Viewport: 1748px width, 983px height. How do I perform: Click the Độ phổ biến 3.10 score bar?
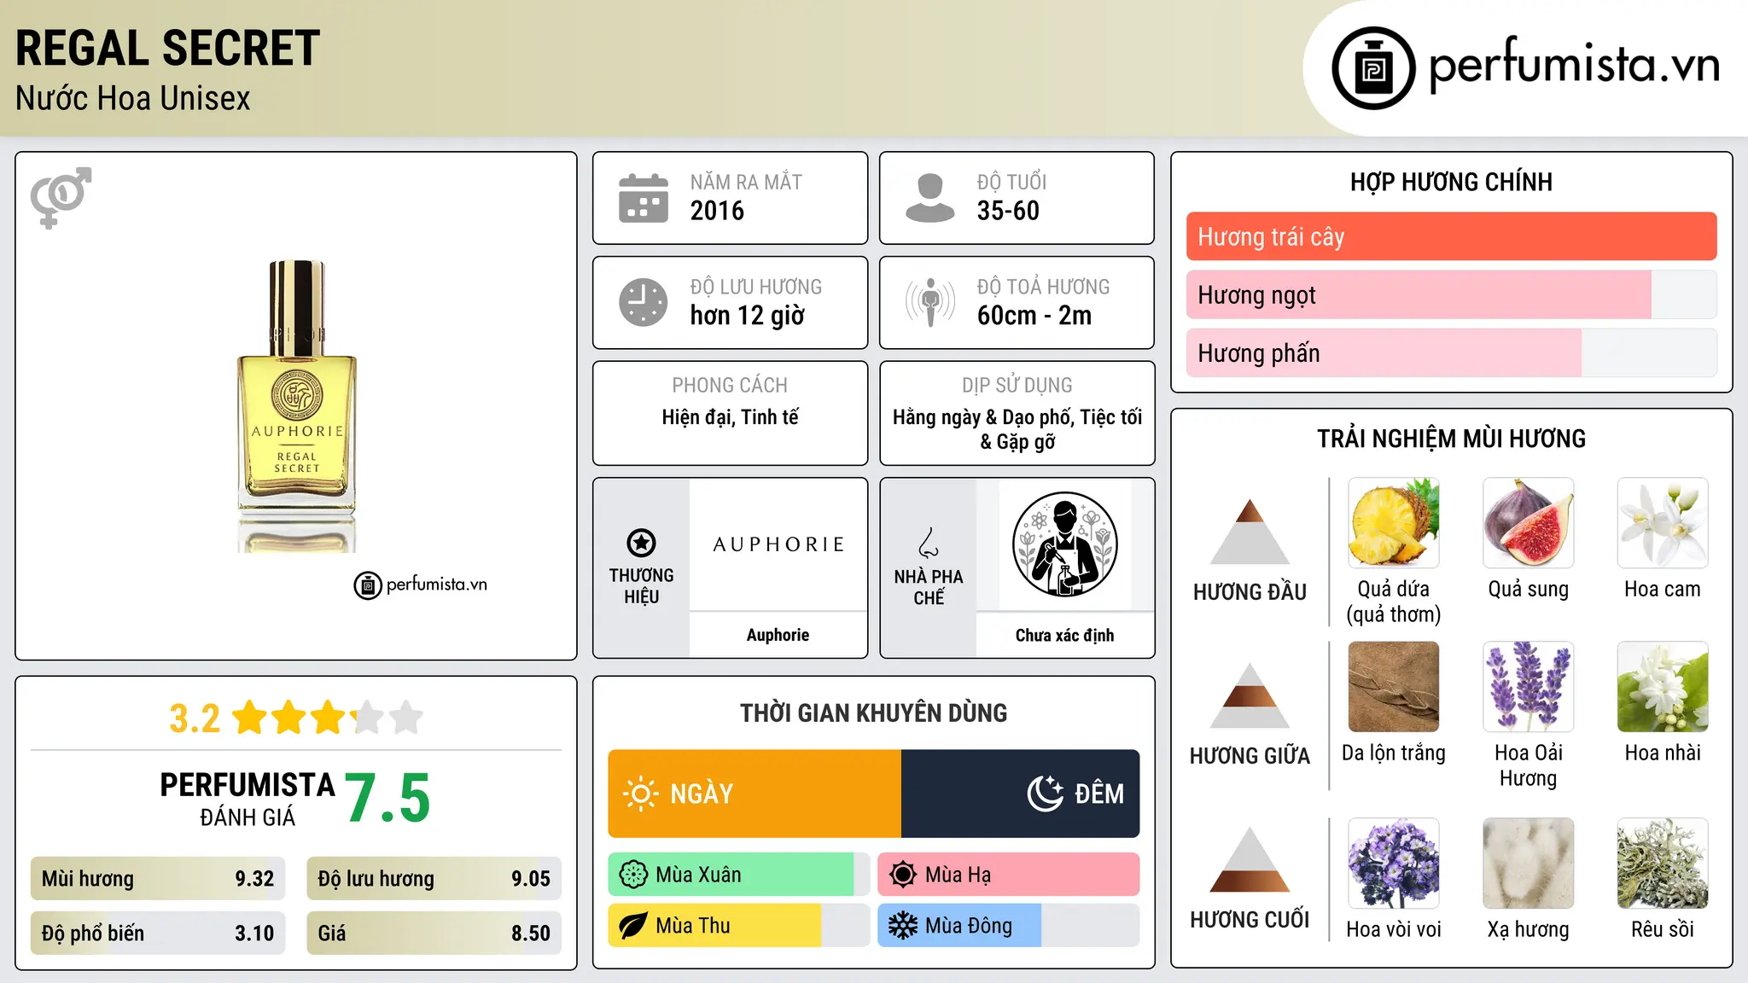[x=158, y=934]
